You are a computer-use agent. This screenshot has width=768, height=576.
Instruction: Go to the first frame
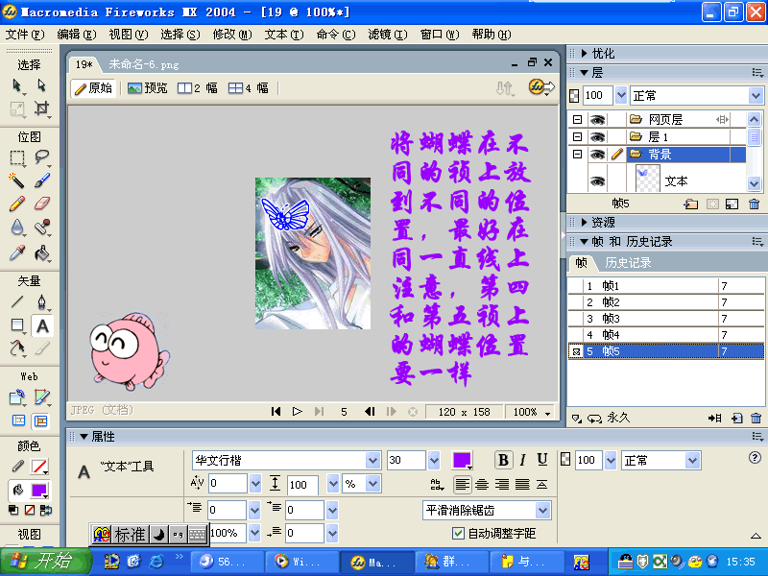click(x=276, y=412)
